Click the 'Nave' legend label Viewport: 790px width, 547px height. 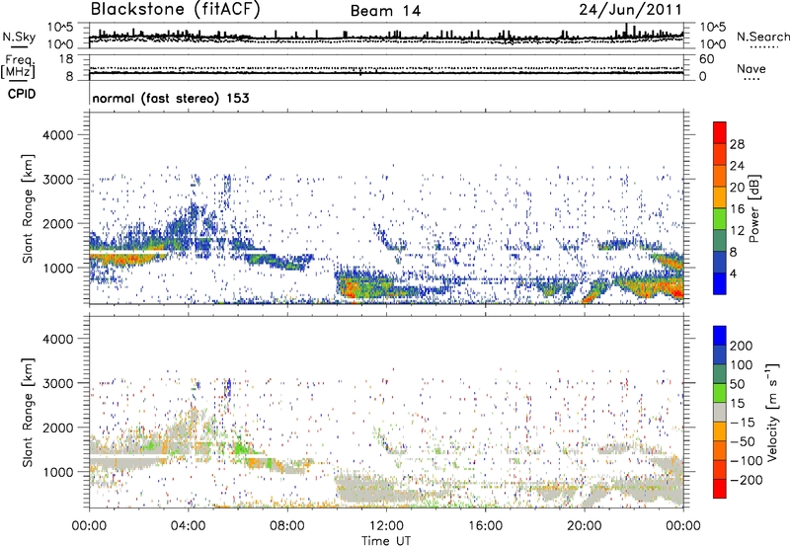pos(751,68)
